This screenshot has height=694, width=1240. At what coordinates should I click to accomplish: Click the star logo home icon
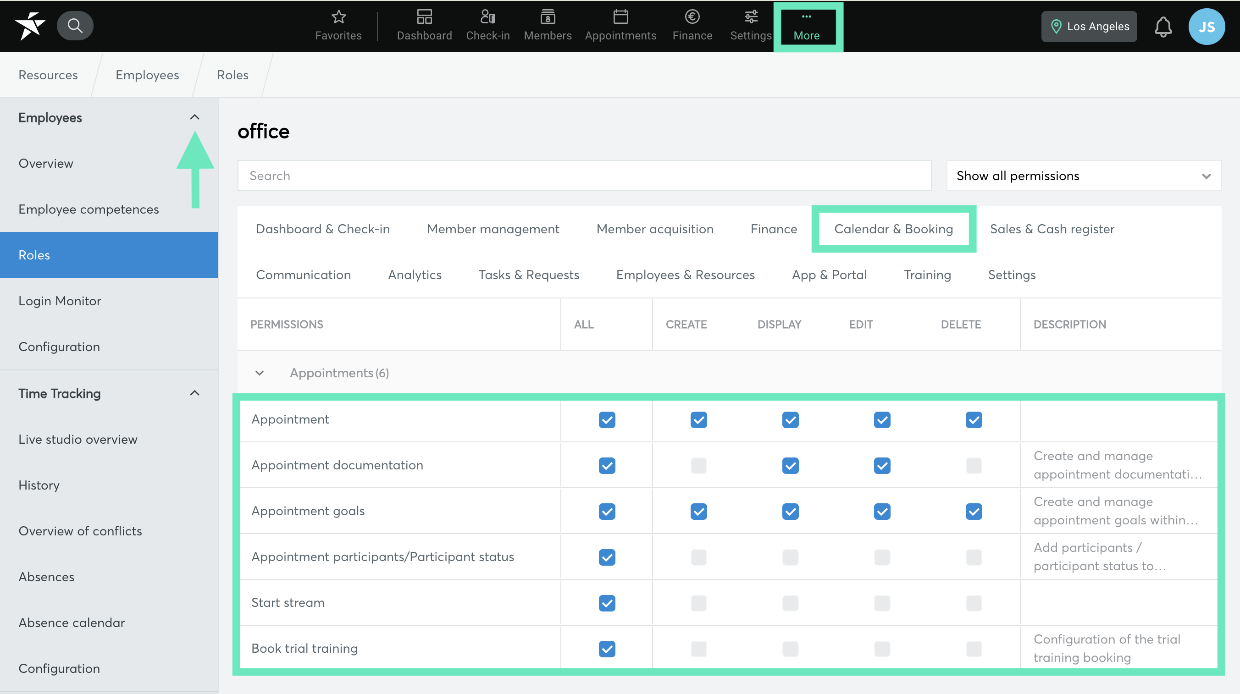click(30, 26)
